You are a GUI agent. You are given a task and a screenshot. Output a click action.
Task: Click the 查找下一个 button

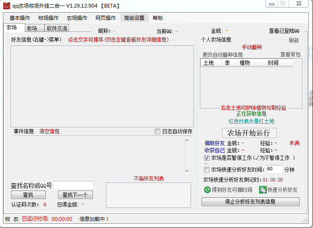(75, 195)
